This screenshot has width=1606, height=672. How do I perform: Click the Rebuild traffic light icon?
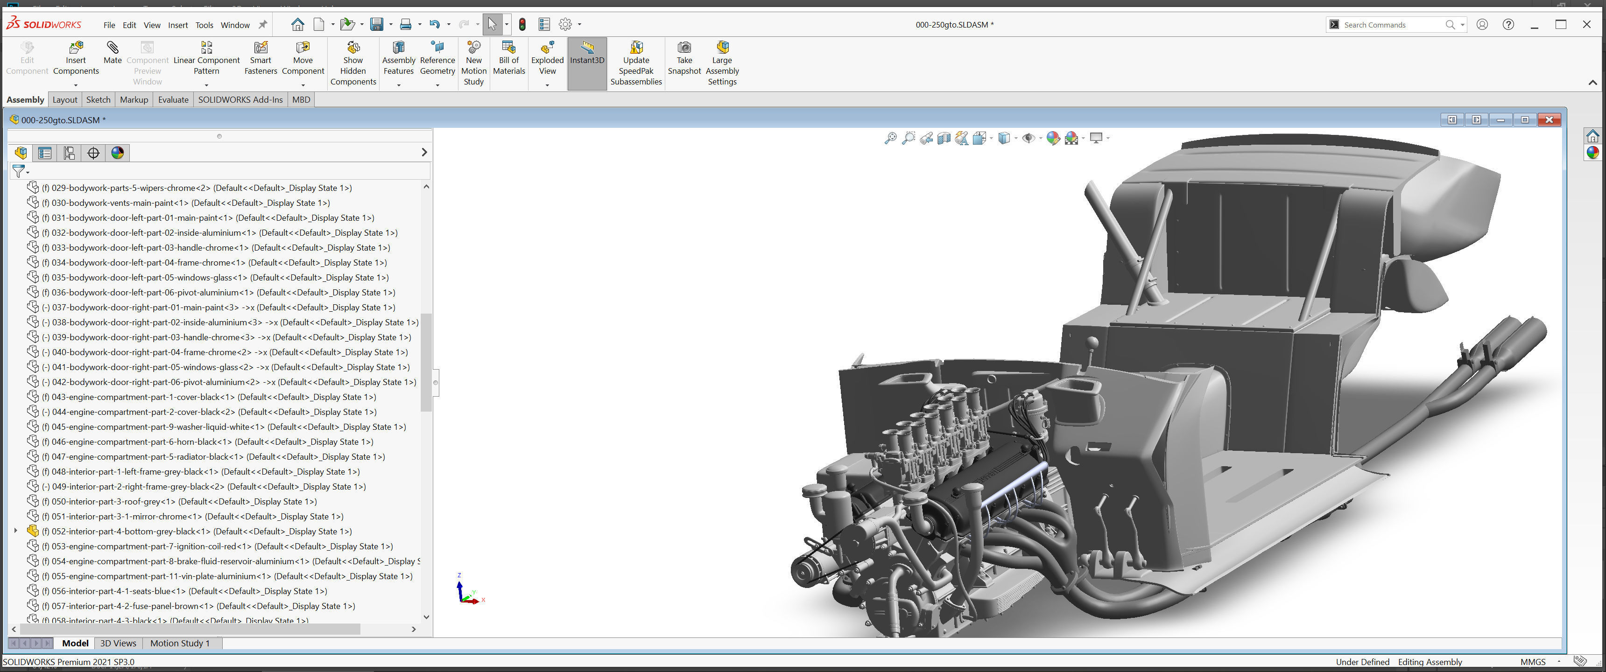pyautogui.click(x=522, y=24)
